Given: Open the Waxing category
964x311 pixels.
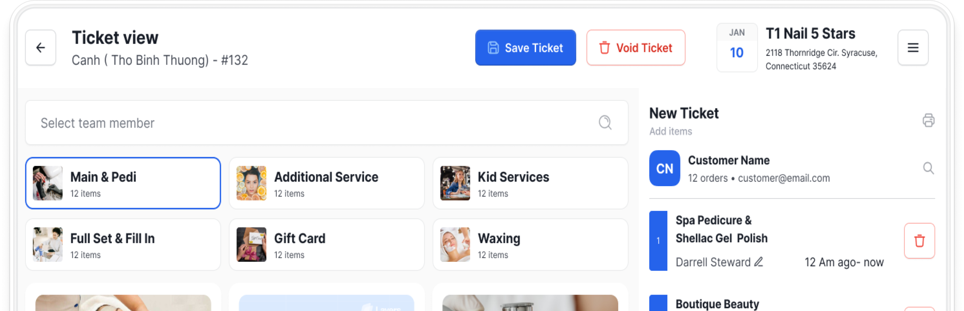Looking at the screenshot, I should [530, 244].
